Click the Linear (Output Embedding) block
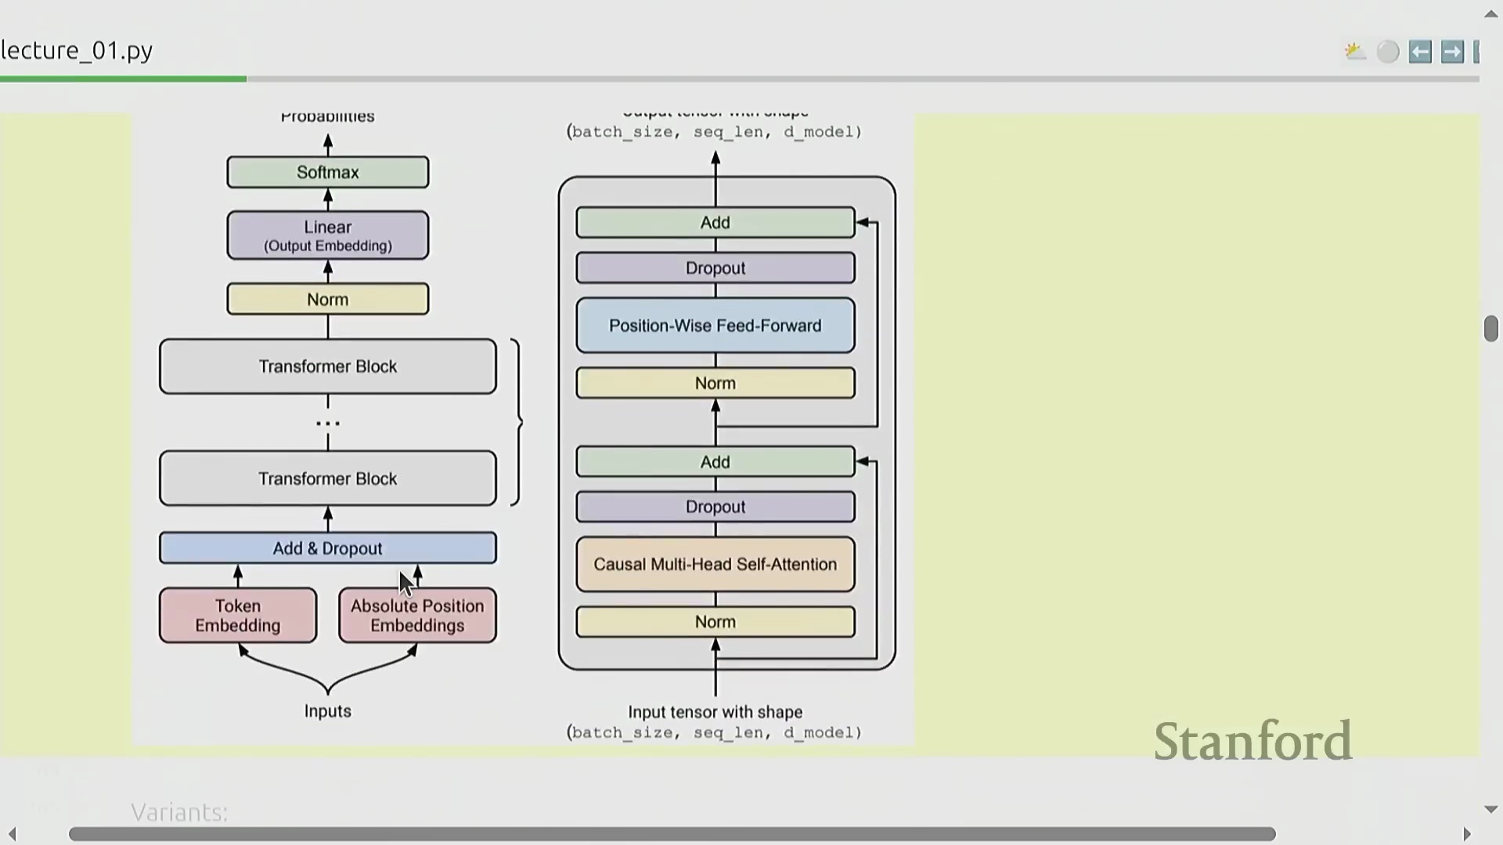1503x845 pixels. 327,235
